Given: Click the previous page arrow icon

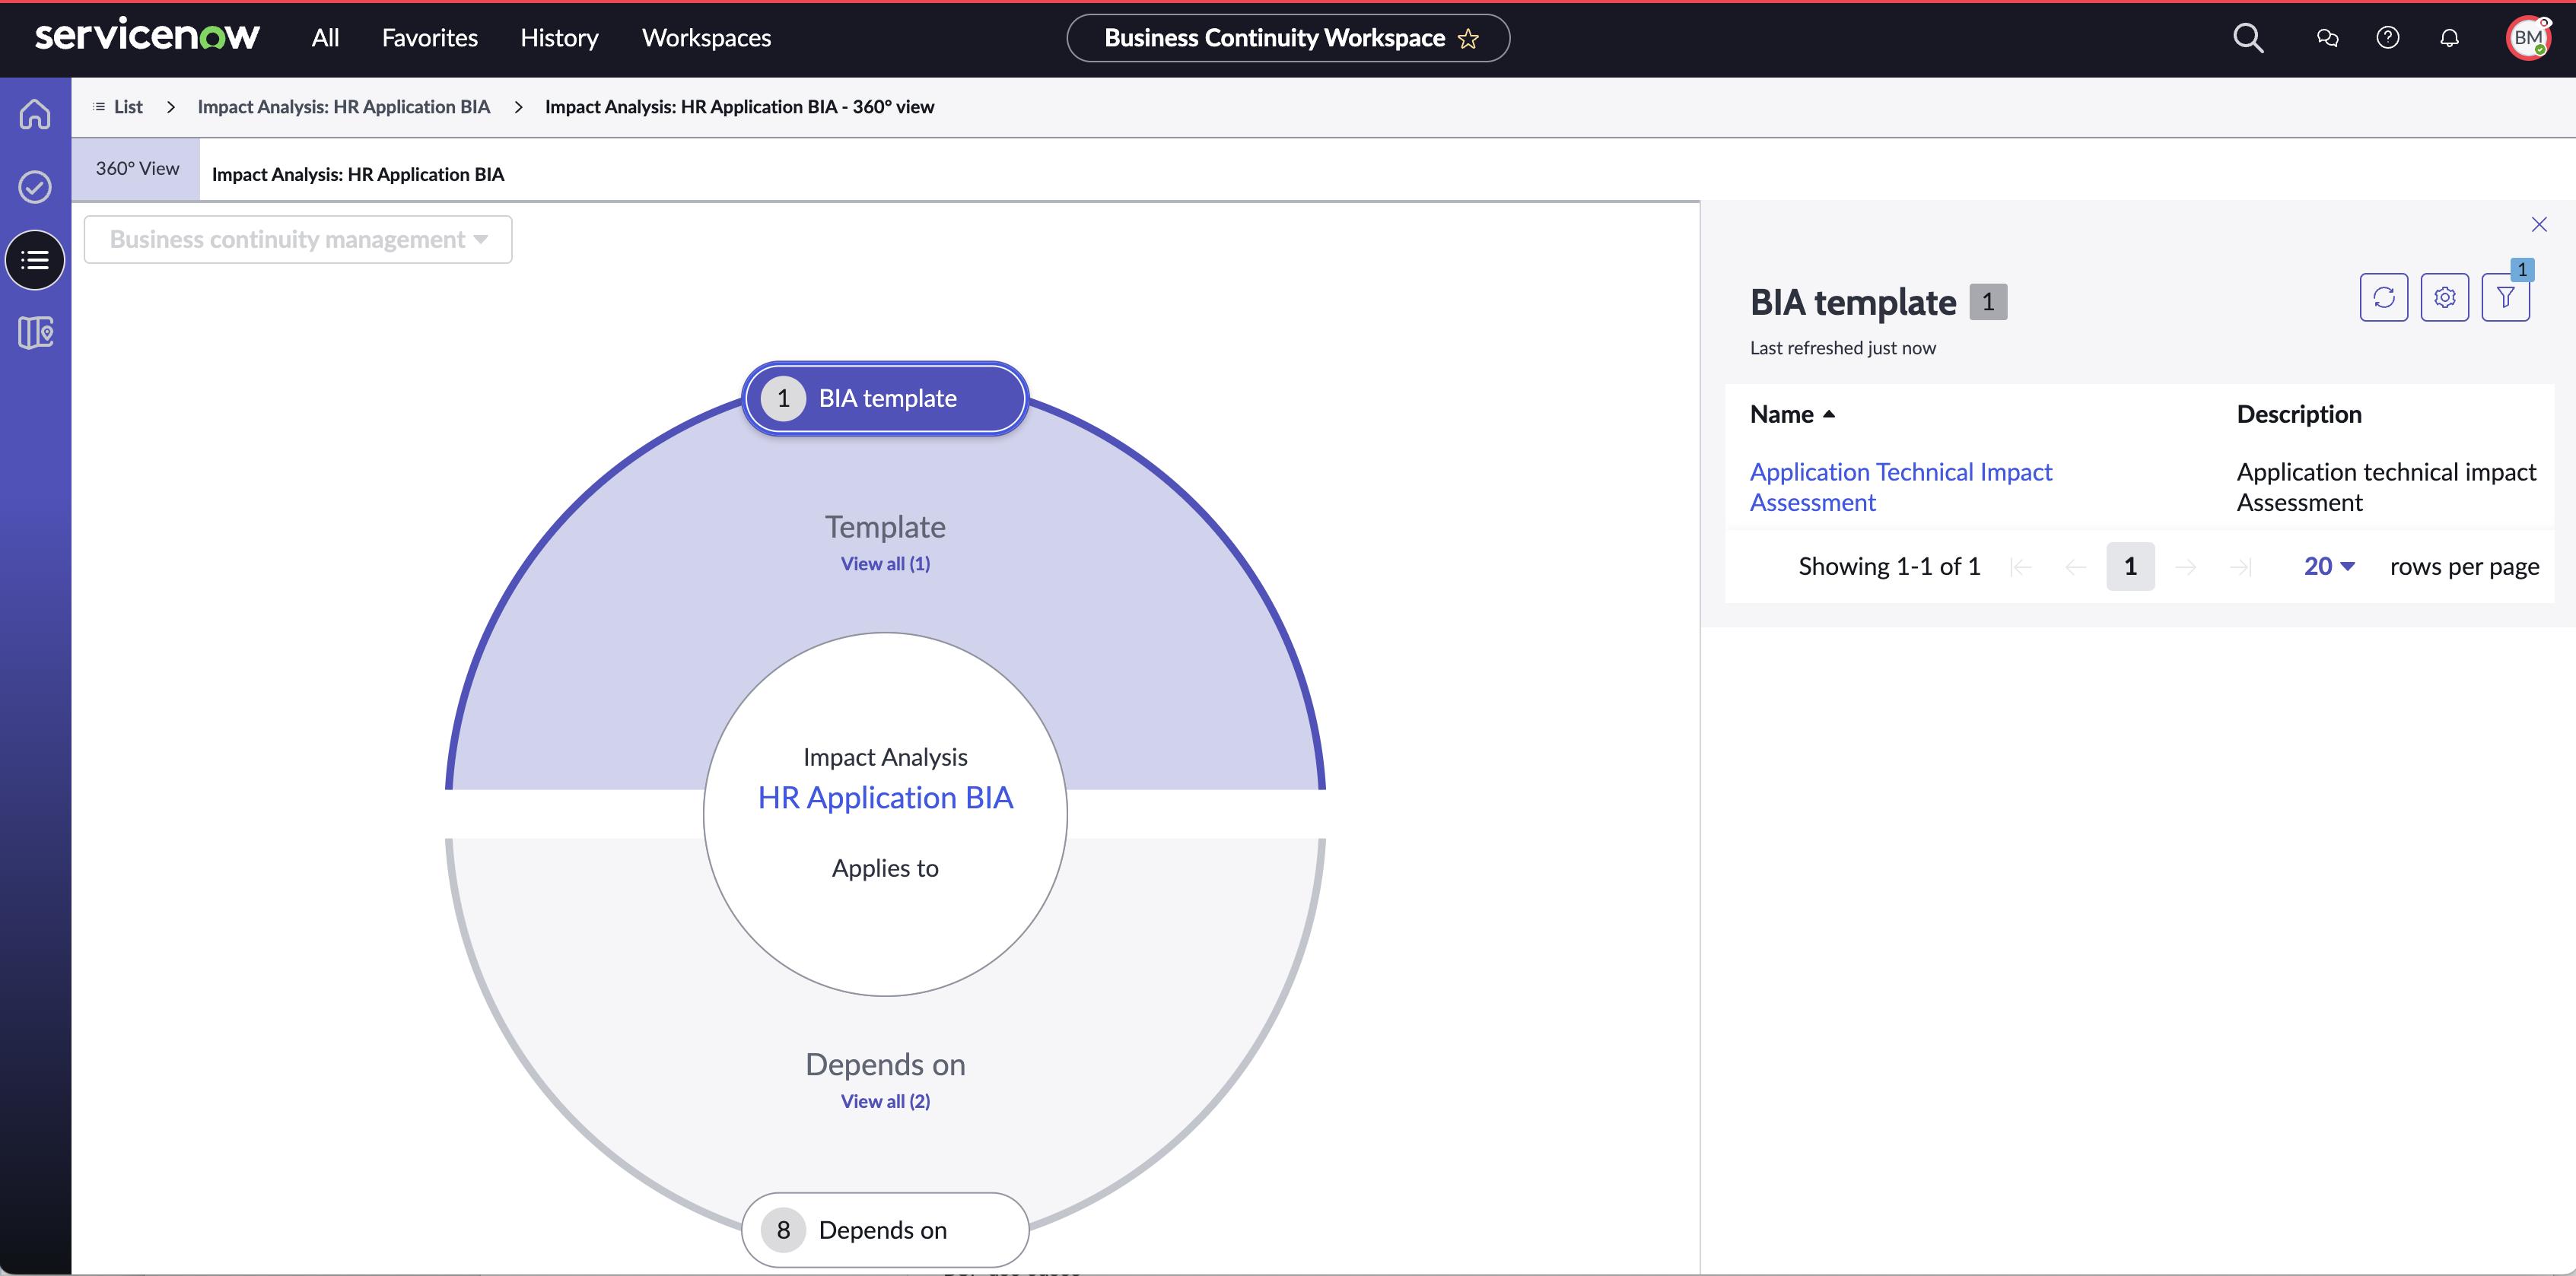Looking at the screenshot, I should tap(2076, 567).
